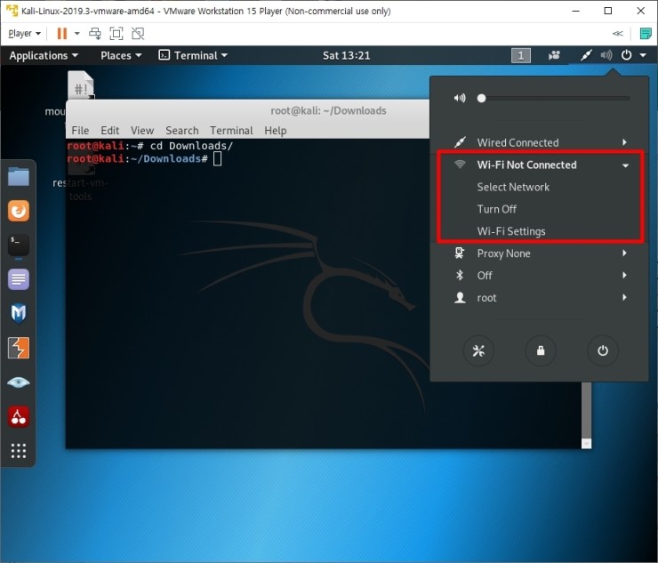Open the Terminal Search menu
658x563 pixels.
[x=181, y=131]
